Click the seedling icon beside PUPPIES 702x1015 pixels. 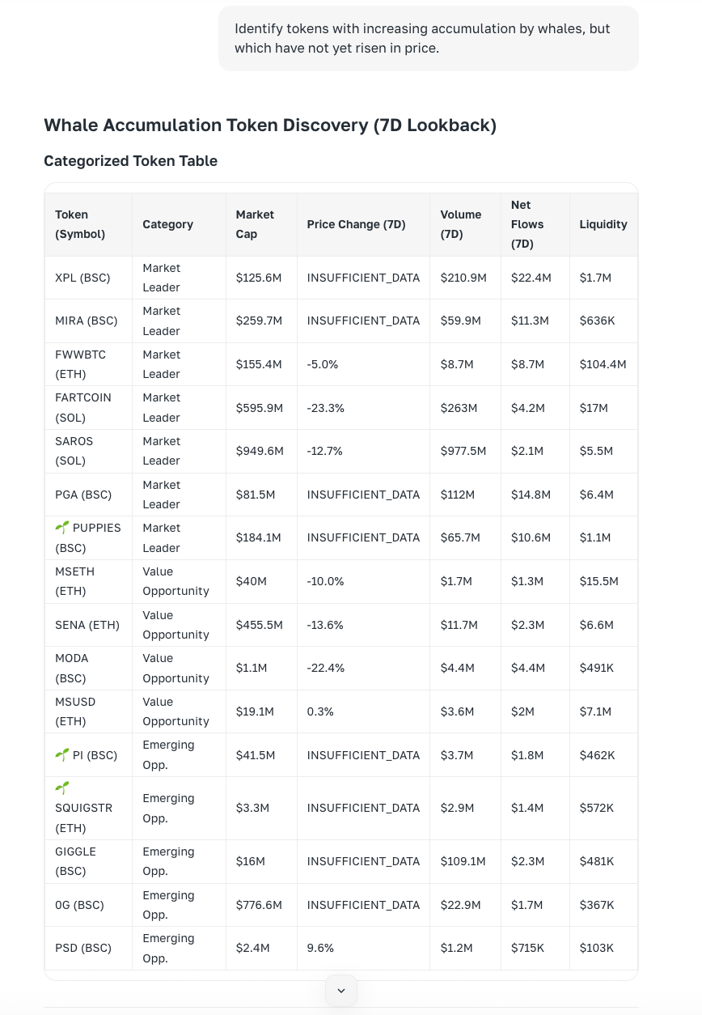click(62, 528)
